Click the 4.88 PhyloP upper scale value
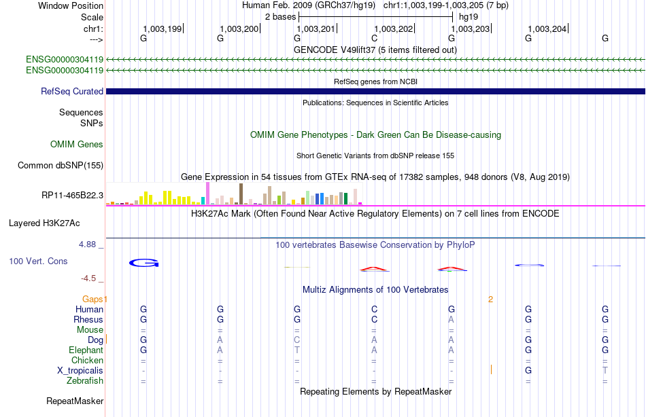 click(x=87, y=244)
